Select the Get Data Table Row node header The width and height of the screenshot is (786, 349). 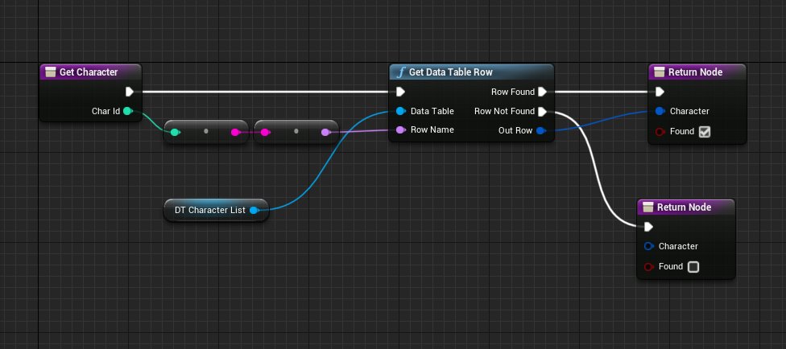pyautogui.click(x=471, y=72)
